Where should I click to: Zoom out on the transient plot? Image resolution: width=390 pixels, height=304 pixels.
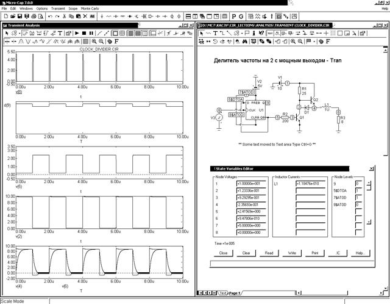(101, 42)
